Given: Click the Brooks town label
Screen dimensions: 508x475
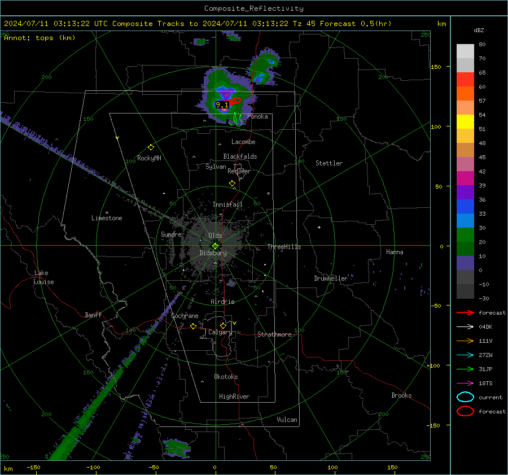Looking at the screenshot, I should click(401, 395).
